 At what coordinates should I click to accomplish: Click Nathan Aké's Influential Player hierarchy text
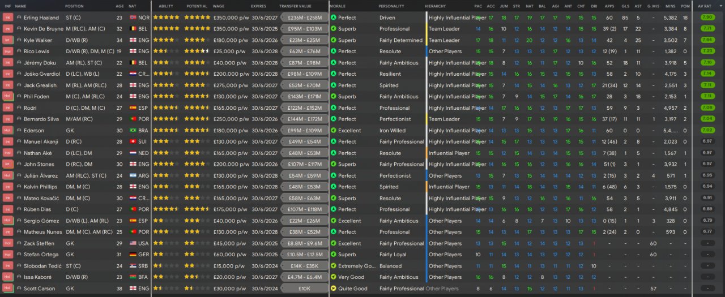pos(449,153)
